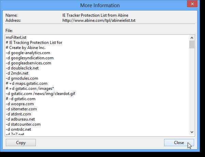Click the '# +d maps.gstatic.com' line
The image size is (205, 157).
(x=27, y=83)
